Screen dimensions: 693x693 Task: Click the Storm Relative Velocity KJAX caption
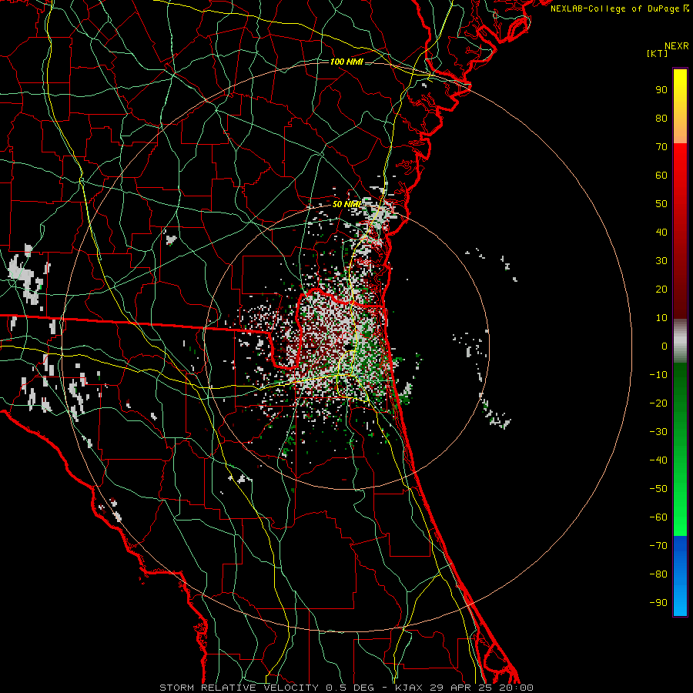346,688
